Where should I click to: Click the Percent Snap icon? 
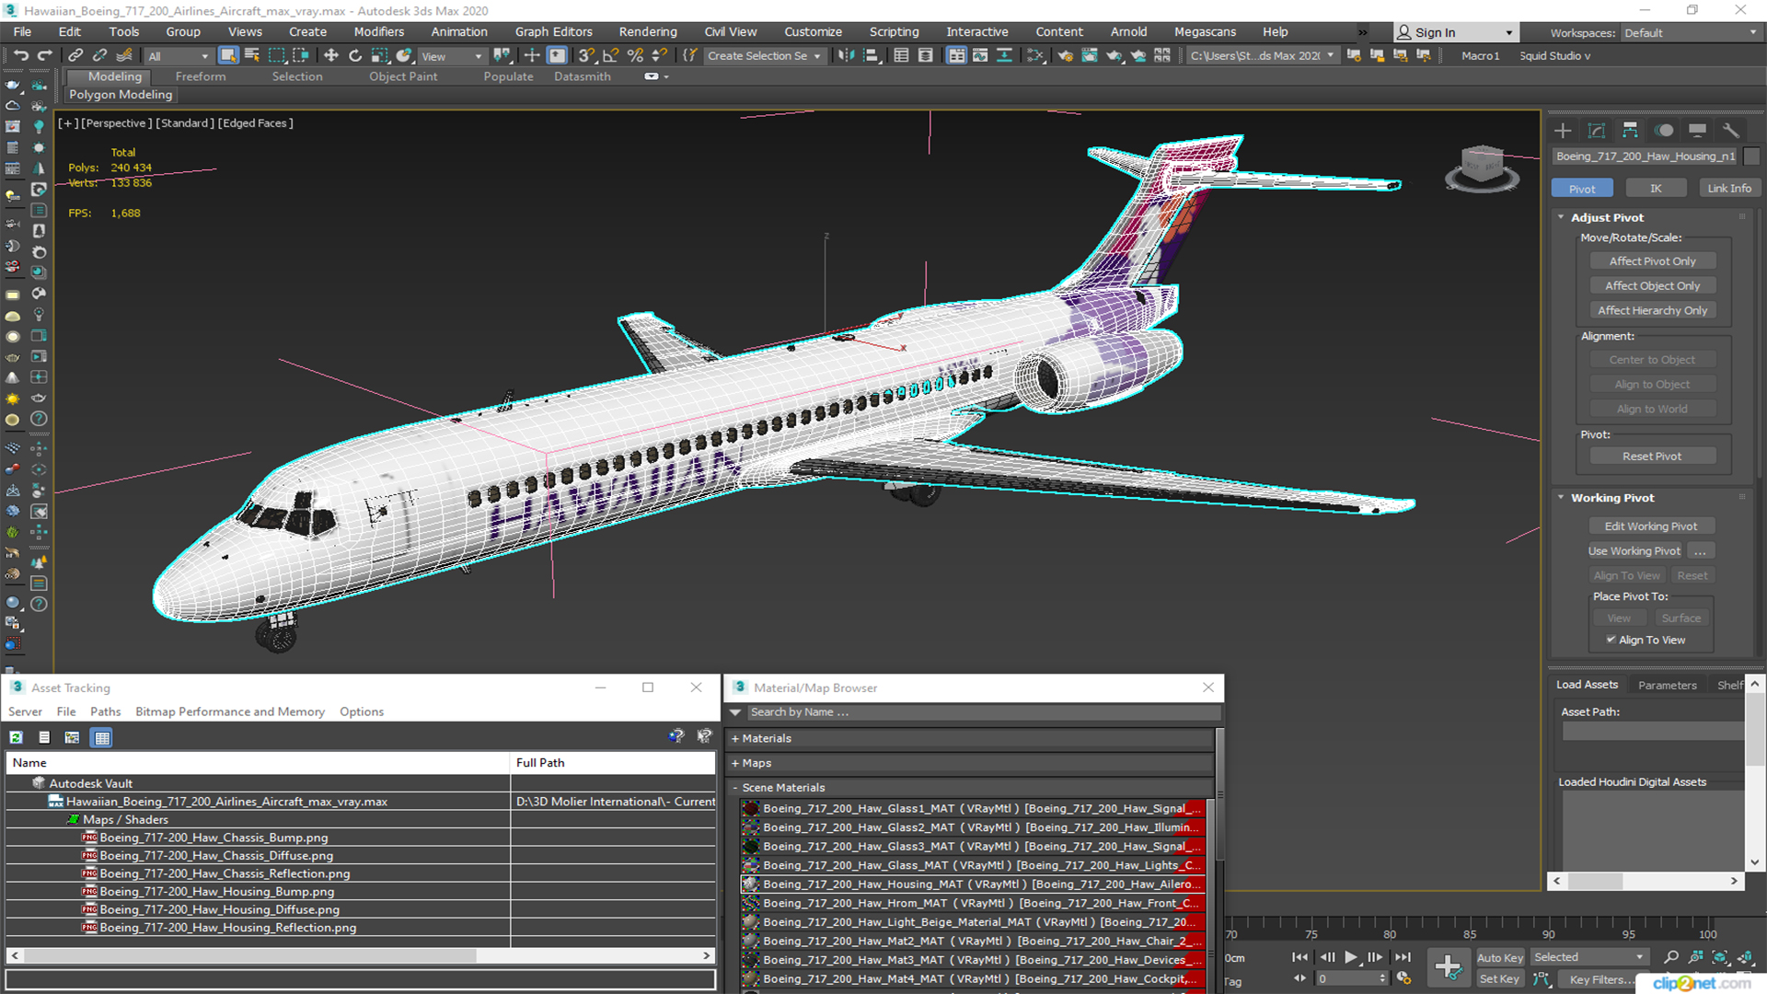click(x=635, y=56)
